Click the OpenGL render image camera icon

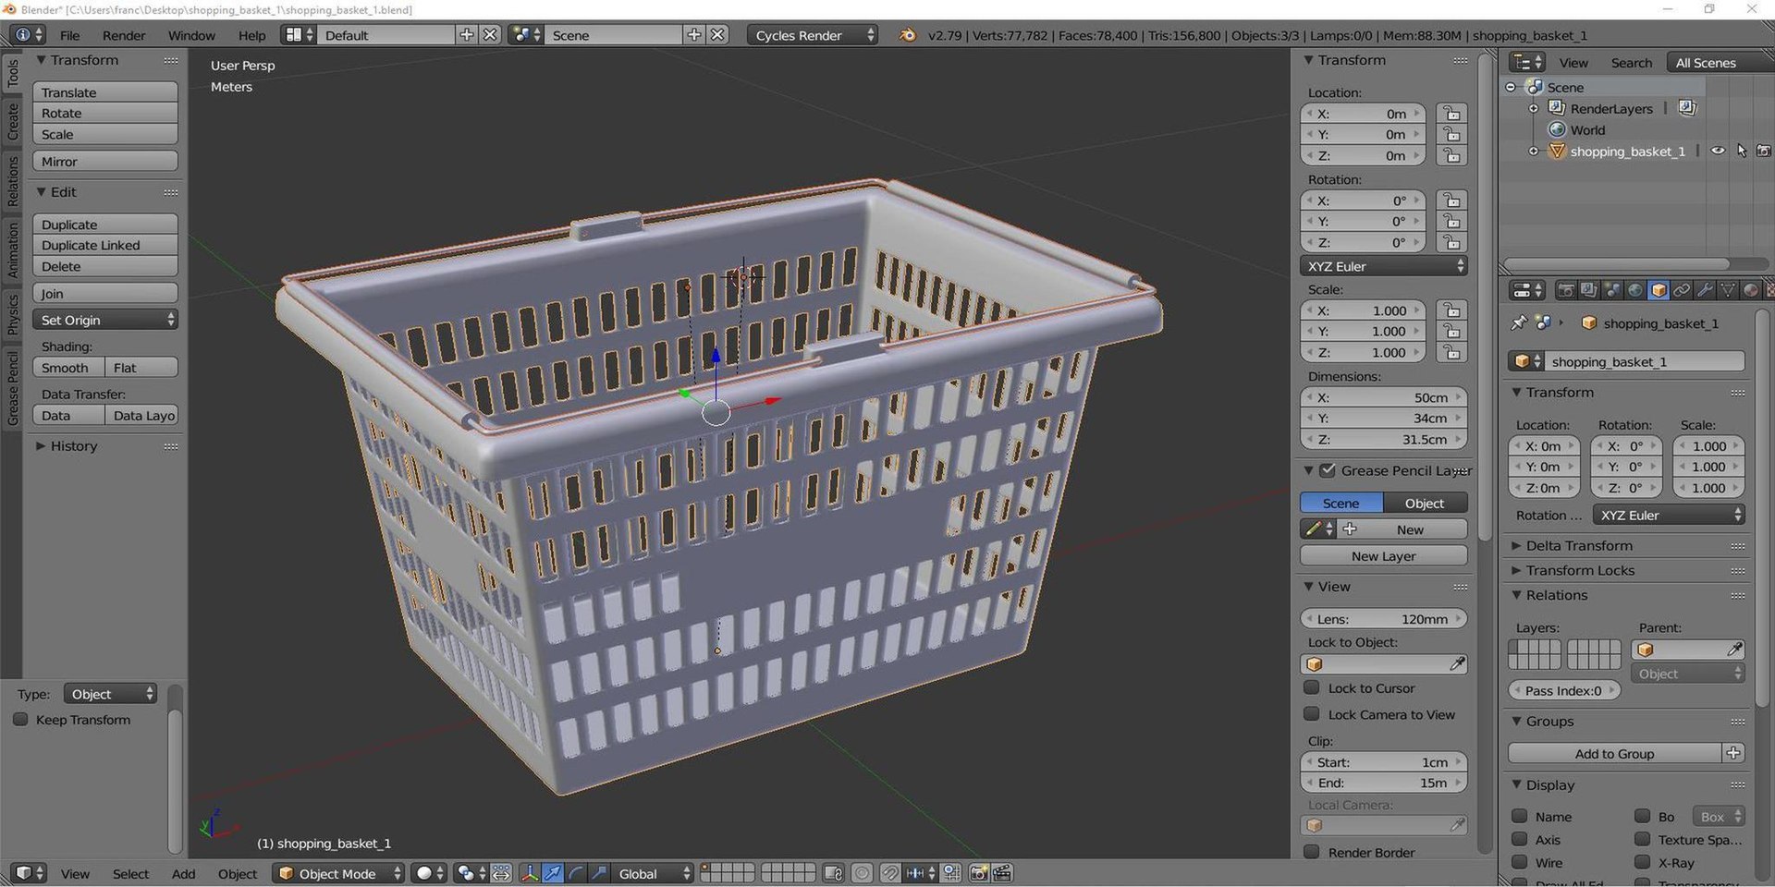pyautogui.click(x=979, y=873)
